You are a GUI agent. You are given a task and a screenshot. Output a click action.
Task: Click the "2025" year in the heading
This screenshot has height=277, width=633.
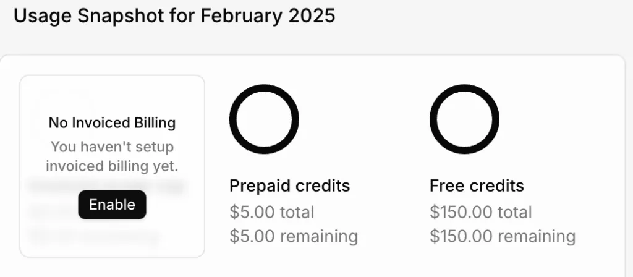312,16
